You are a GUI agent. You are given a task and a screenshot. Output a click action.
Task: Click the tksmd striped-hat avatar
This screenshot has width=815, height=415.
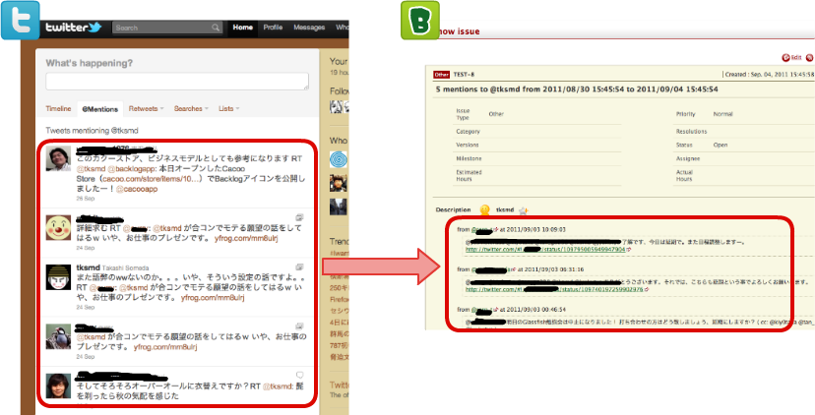(x=58, y=277)
